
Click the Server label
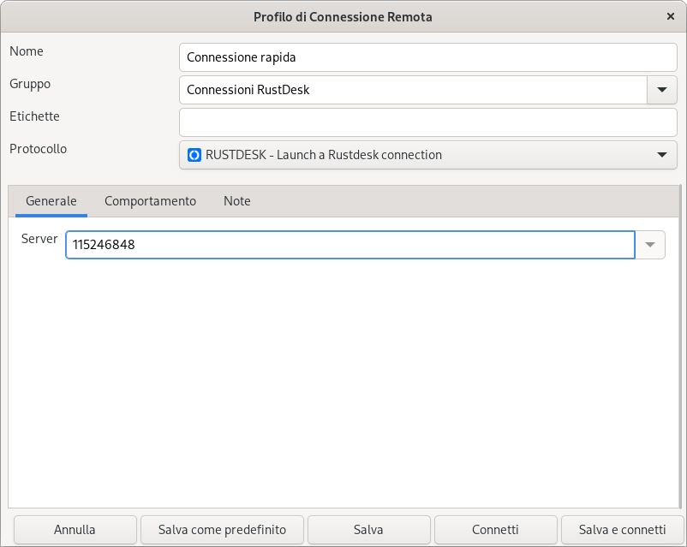point(39,239)
